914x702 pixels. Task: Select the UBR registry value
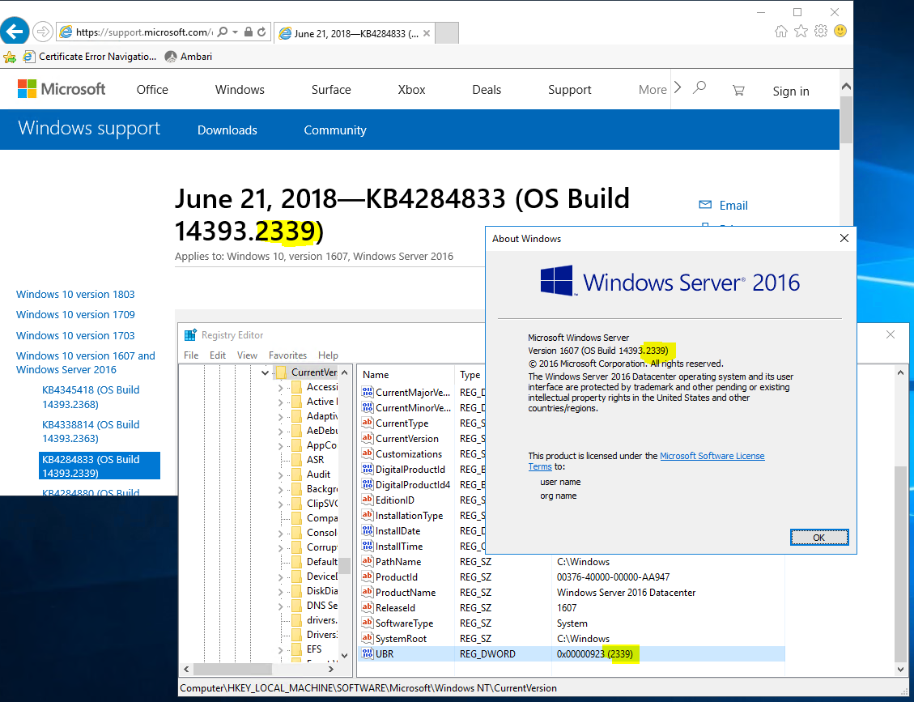572,654
